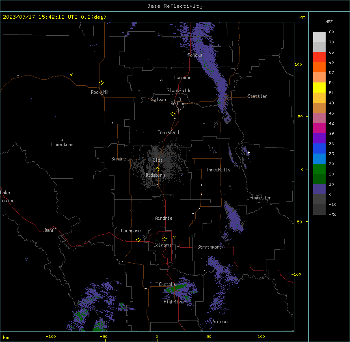Click the yellow diamond marker under Cochrane
Image resolution: width=350 pixels, height=342 pixels.
(138, 240)
